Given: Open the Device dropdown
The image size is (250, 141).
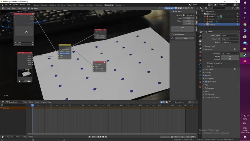Looking at the screenshot, I should pyautogui.click(x=230, y=42).
